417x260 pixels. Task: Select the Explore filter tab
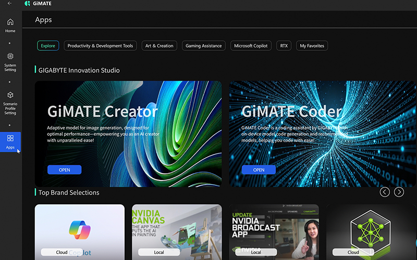coord(48,46)
